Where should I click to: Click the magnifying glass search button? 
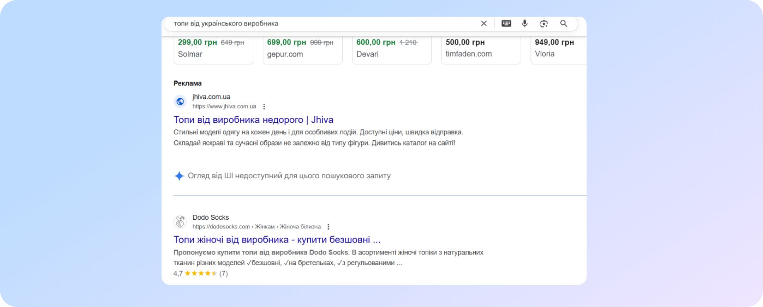point(564,23)
